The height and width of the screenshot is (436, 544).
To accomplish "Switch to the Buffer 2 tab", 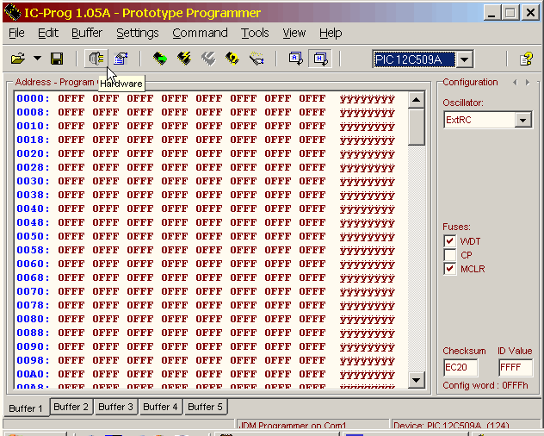I will 71,407.
